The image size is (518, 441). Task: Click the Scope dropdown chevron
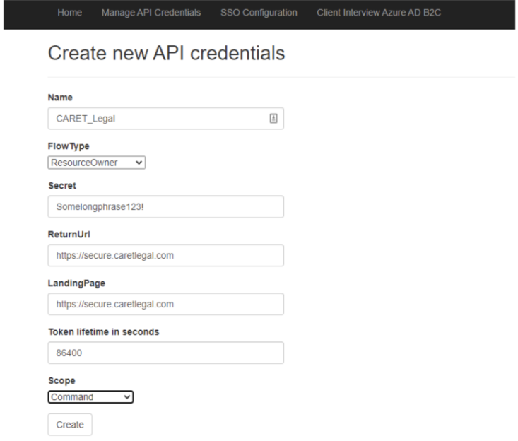pos(127,397)
